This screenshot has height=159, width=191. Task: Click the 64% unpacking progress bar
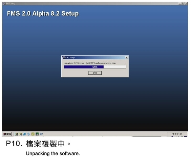click(x=95, y=67)
